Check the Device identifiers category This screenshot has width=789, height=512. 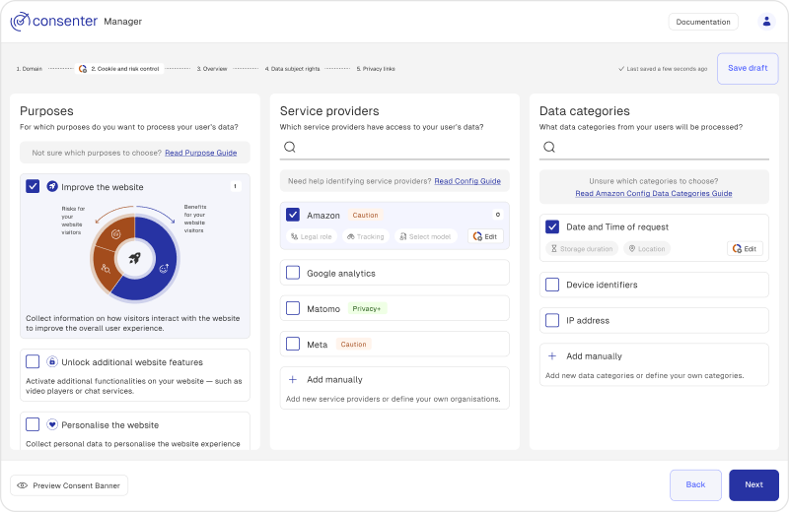point(552,285)
